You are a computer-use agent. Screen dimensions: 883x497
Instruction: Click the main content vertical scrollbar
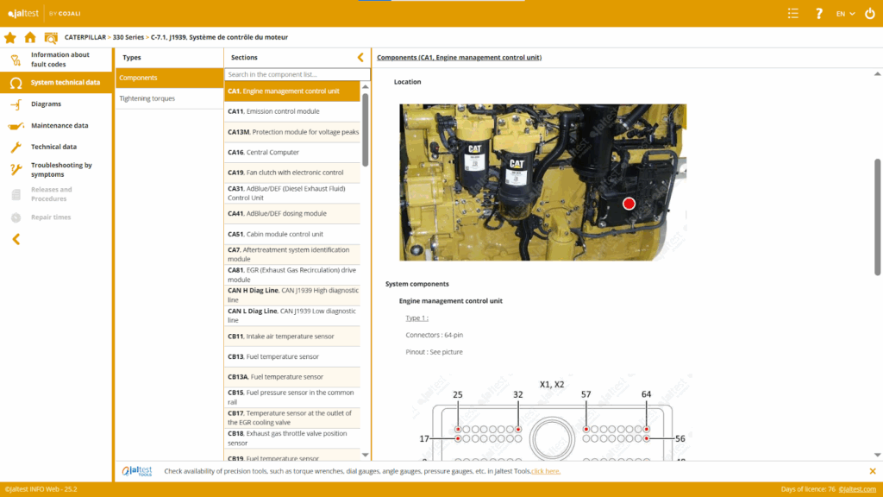(878, 216)
